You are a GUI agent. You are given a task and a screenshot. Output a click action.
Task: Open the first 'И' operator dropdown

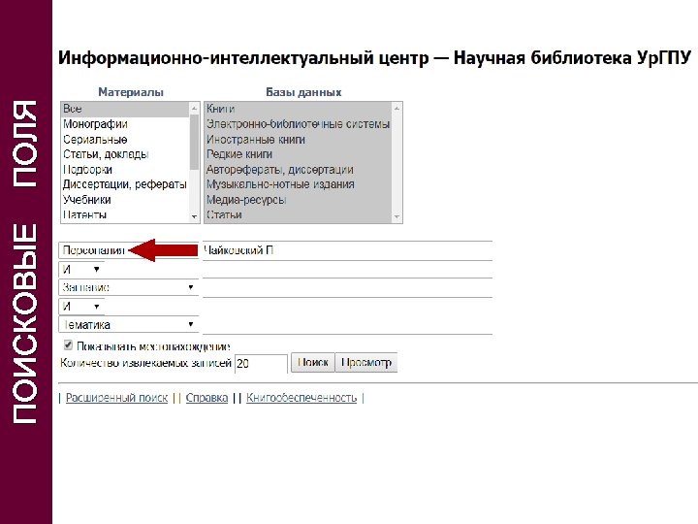(81, 269)
